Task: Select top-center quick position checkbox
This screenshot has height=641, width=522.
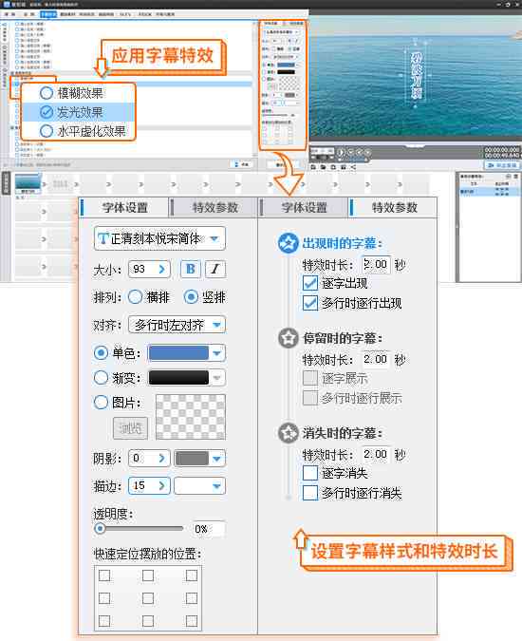Action: [148, 575]
